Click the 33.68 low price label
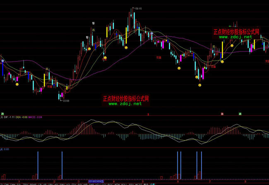This screenshot has width=269, height=185. pyautogui.click(x=66, y=100)
